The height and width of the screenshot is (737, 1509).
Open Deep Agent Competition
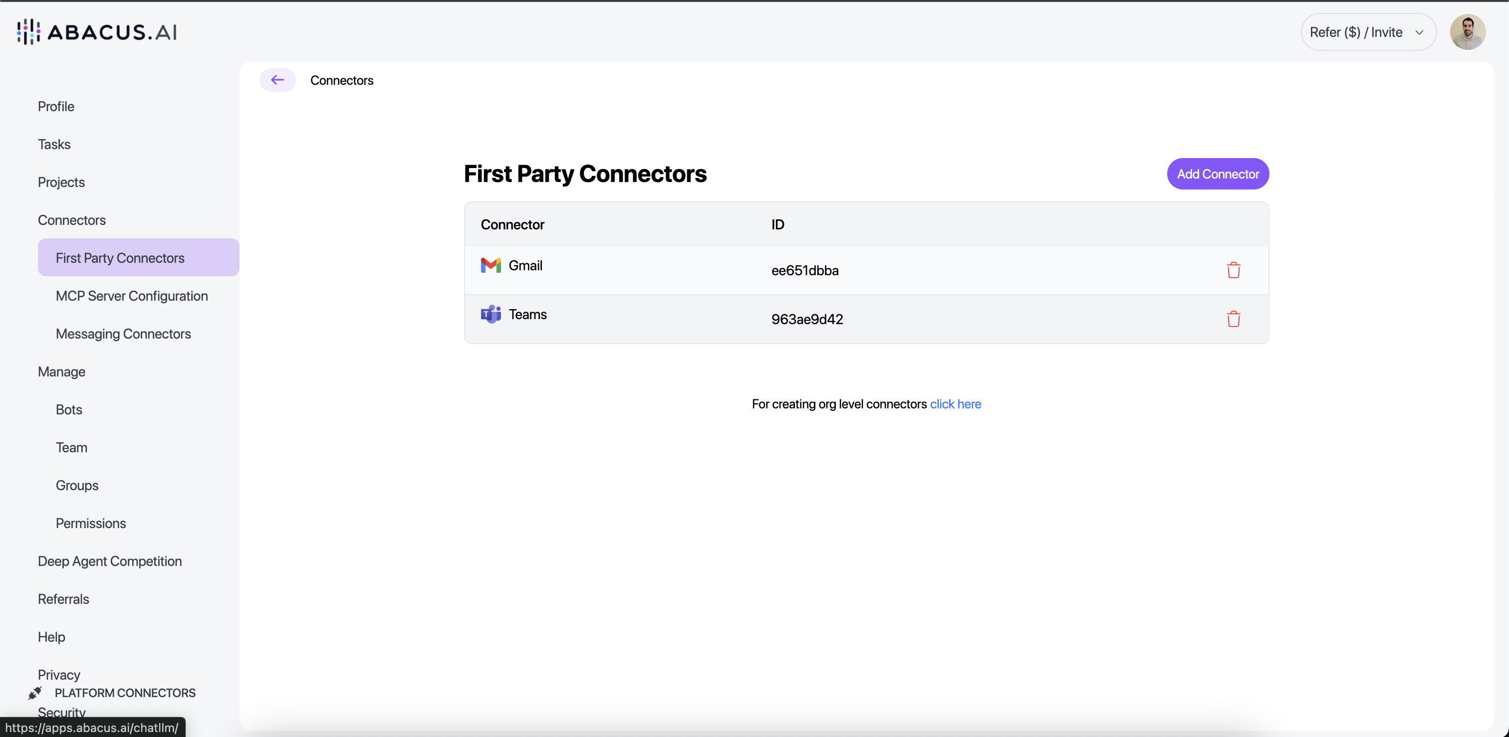coord(109,561)
